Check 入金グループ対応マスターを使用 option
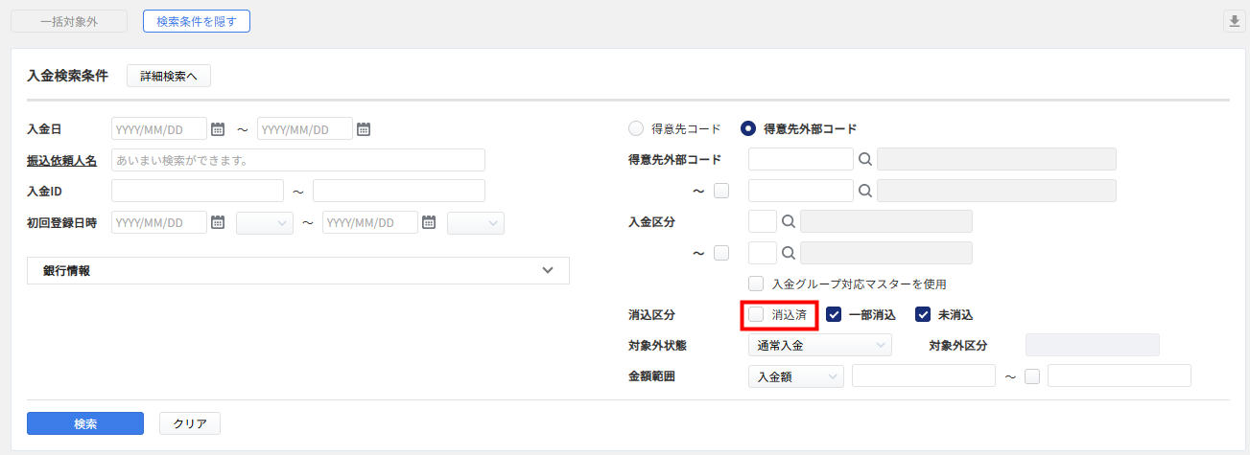 [756, 284]
